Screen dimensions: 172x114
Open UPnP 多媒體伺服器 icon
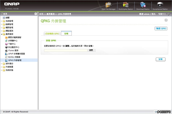[x=6, y=54]
